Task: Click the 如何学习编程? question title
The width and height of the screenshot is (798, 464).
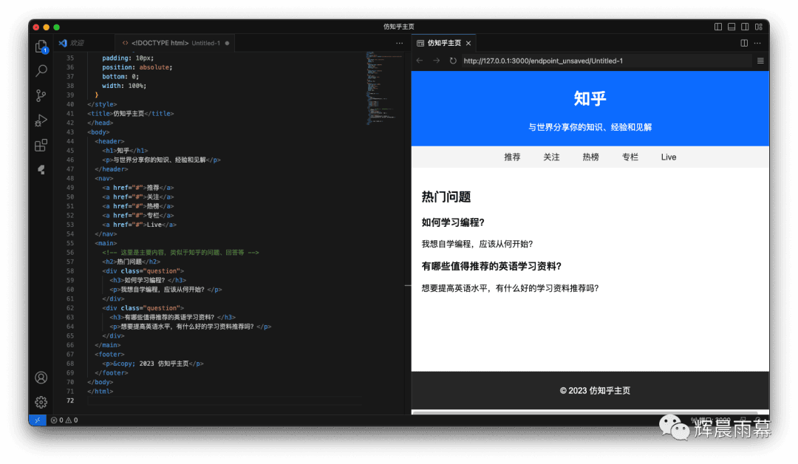Action: tap(453, 222)
